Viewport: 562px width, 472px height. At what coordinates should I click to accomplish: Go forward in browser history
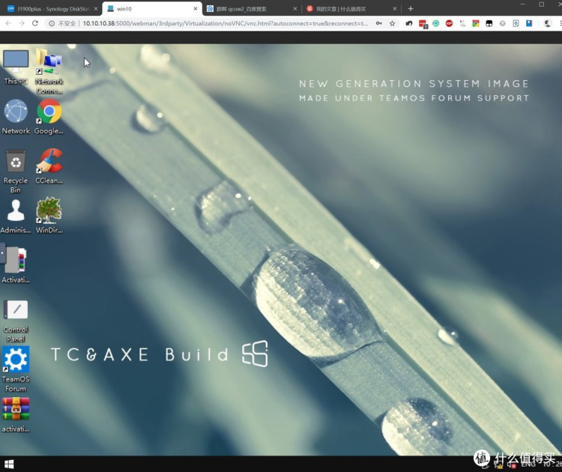(22, 23)
